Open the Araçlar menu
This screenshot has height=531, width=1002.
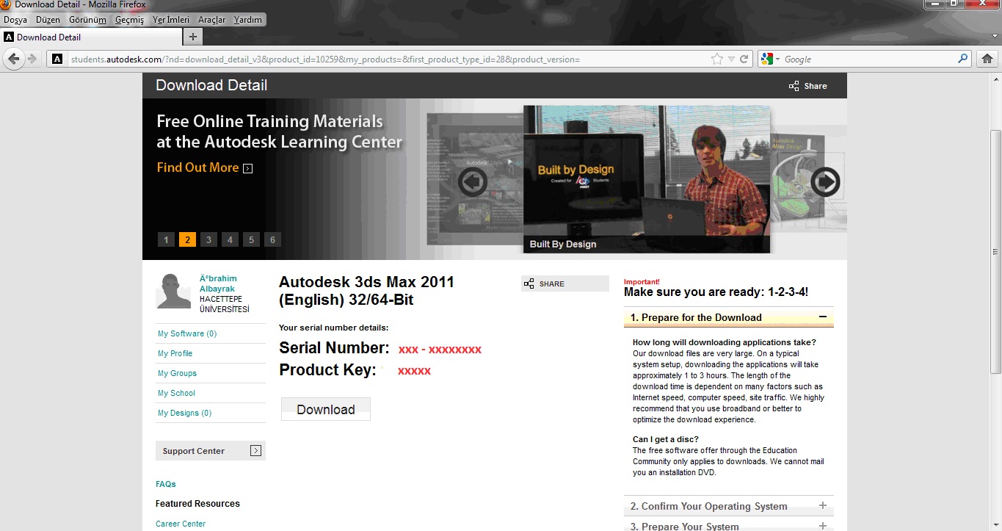[212, 20]
